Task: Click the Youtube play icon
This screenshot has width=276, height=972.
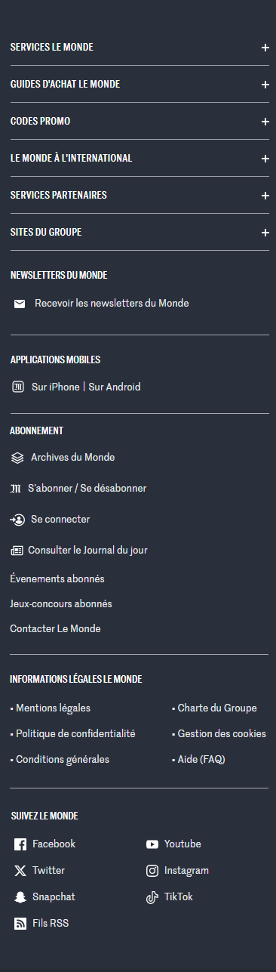Action: click(152, 844)
